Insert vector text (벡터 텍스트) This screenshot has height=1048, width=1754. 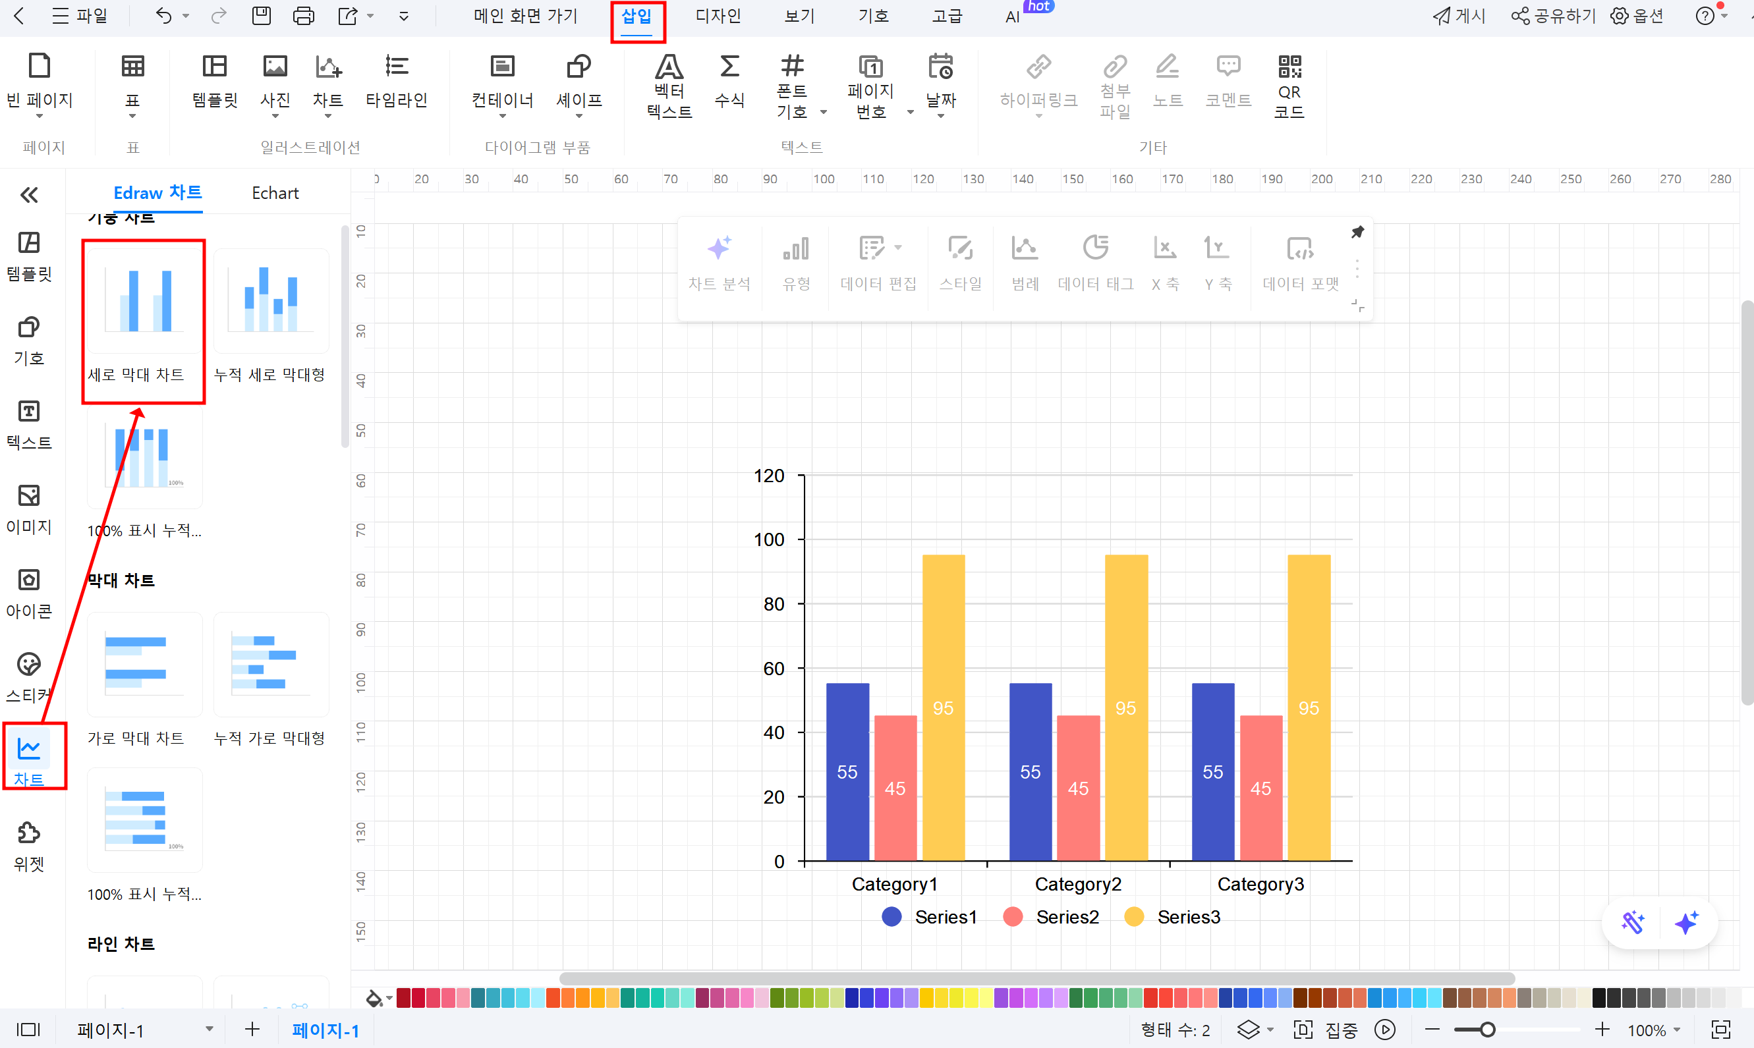coord(669,86)
